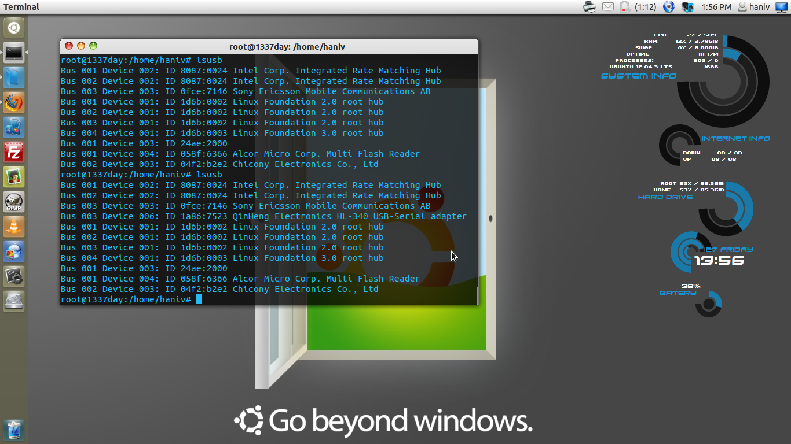Click the first Alcor Micro Corp. Multi Flash Reader line

(240, 154)
